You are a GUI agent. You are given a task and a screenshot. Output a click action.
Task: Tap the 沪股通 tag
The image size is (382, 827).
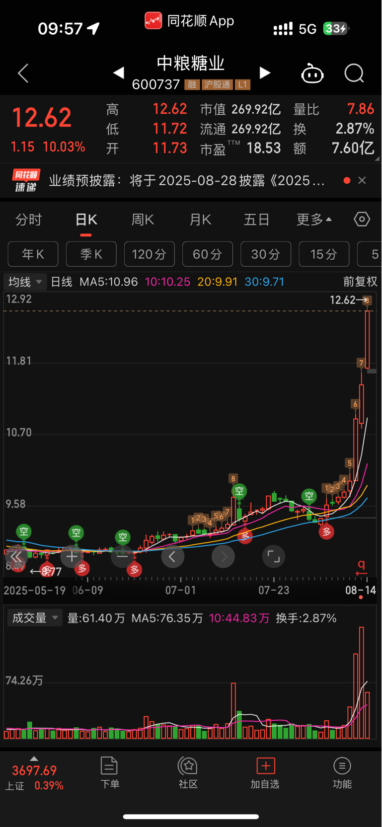pyautogui.click(x=217, y=84)
